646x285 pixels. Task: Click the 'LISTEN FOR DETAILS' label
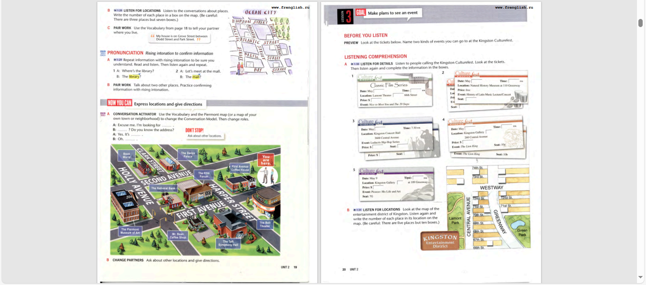[x=377, y=64]
